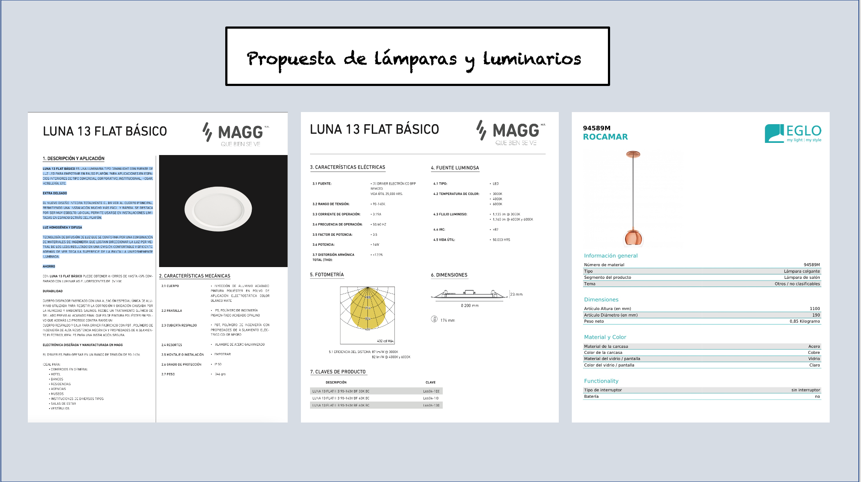Click the 174 mm cutout diameter icon

[x=434, y=319]
